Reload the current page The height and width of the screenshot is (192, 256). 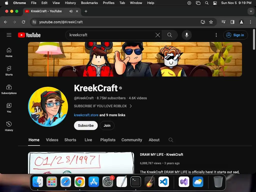click(23, 22)
